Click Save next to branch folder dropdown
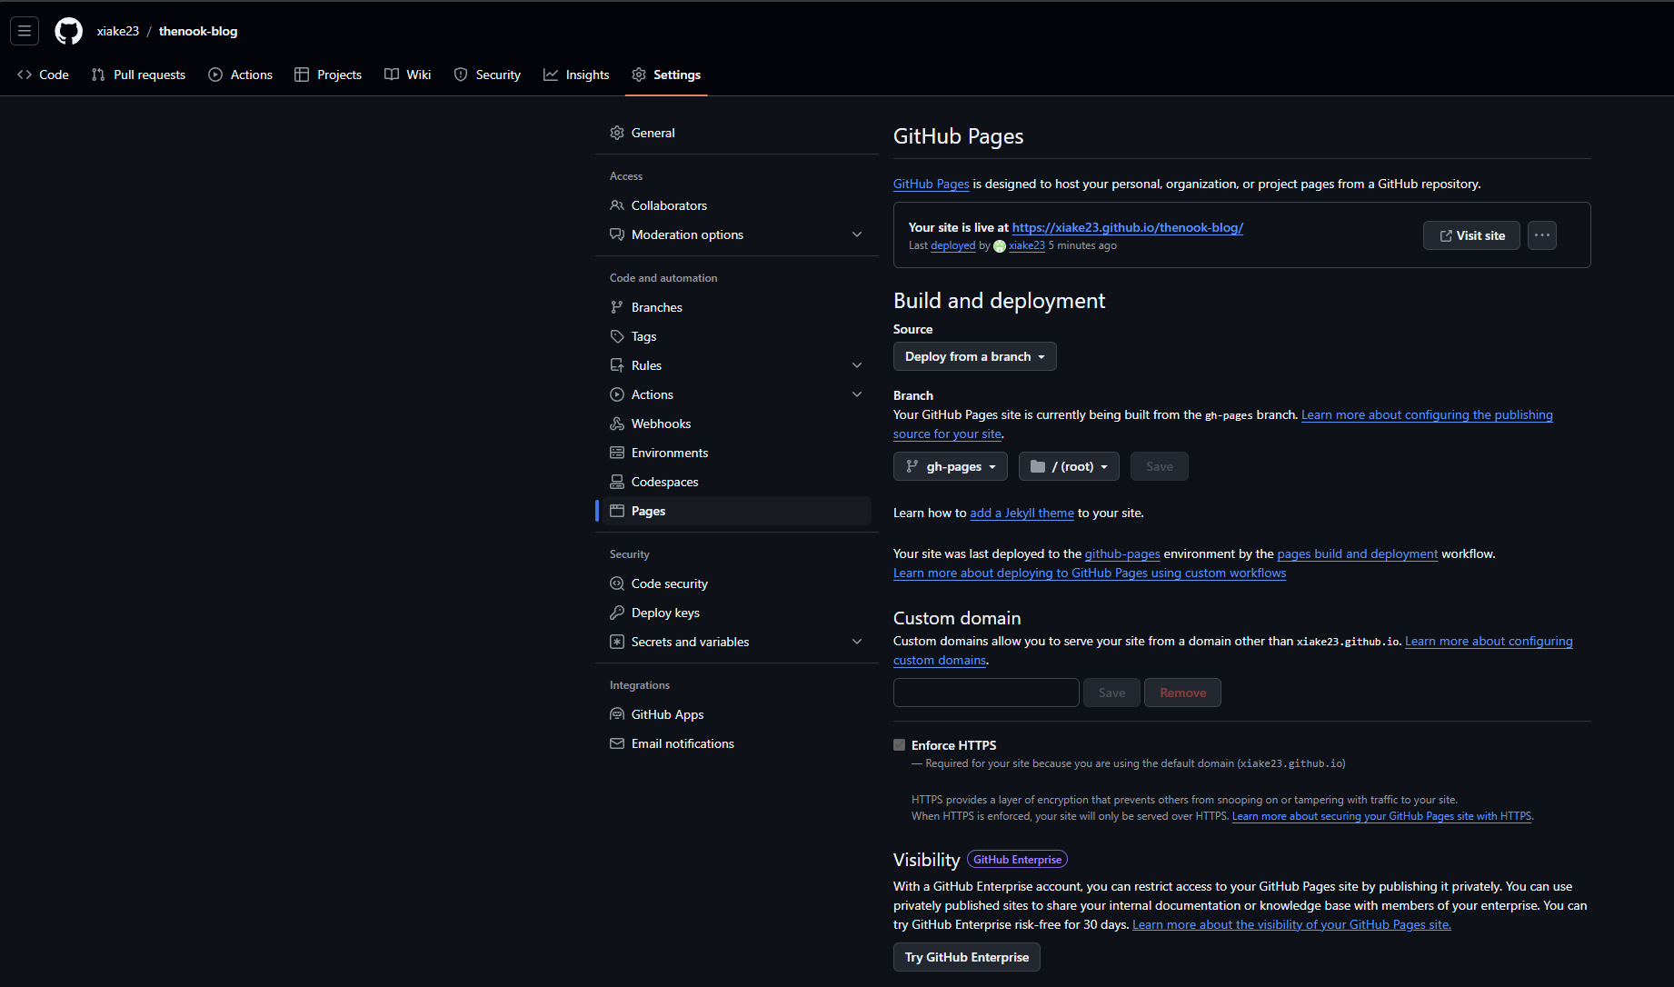 [x=1160, y=466]
